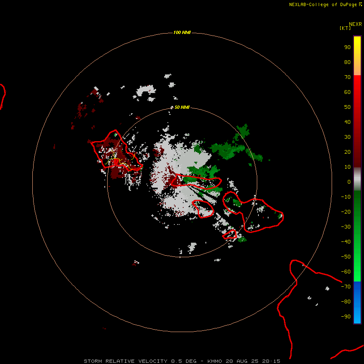Click the 30 value on velocity scale

pyautogui.click(x=347, y=137)
